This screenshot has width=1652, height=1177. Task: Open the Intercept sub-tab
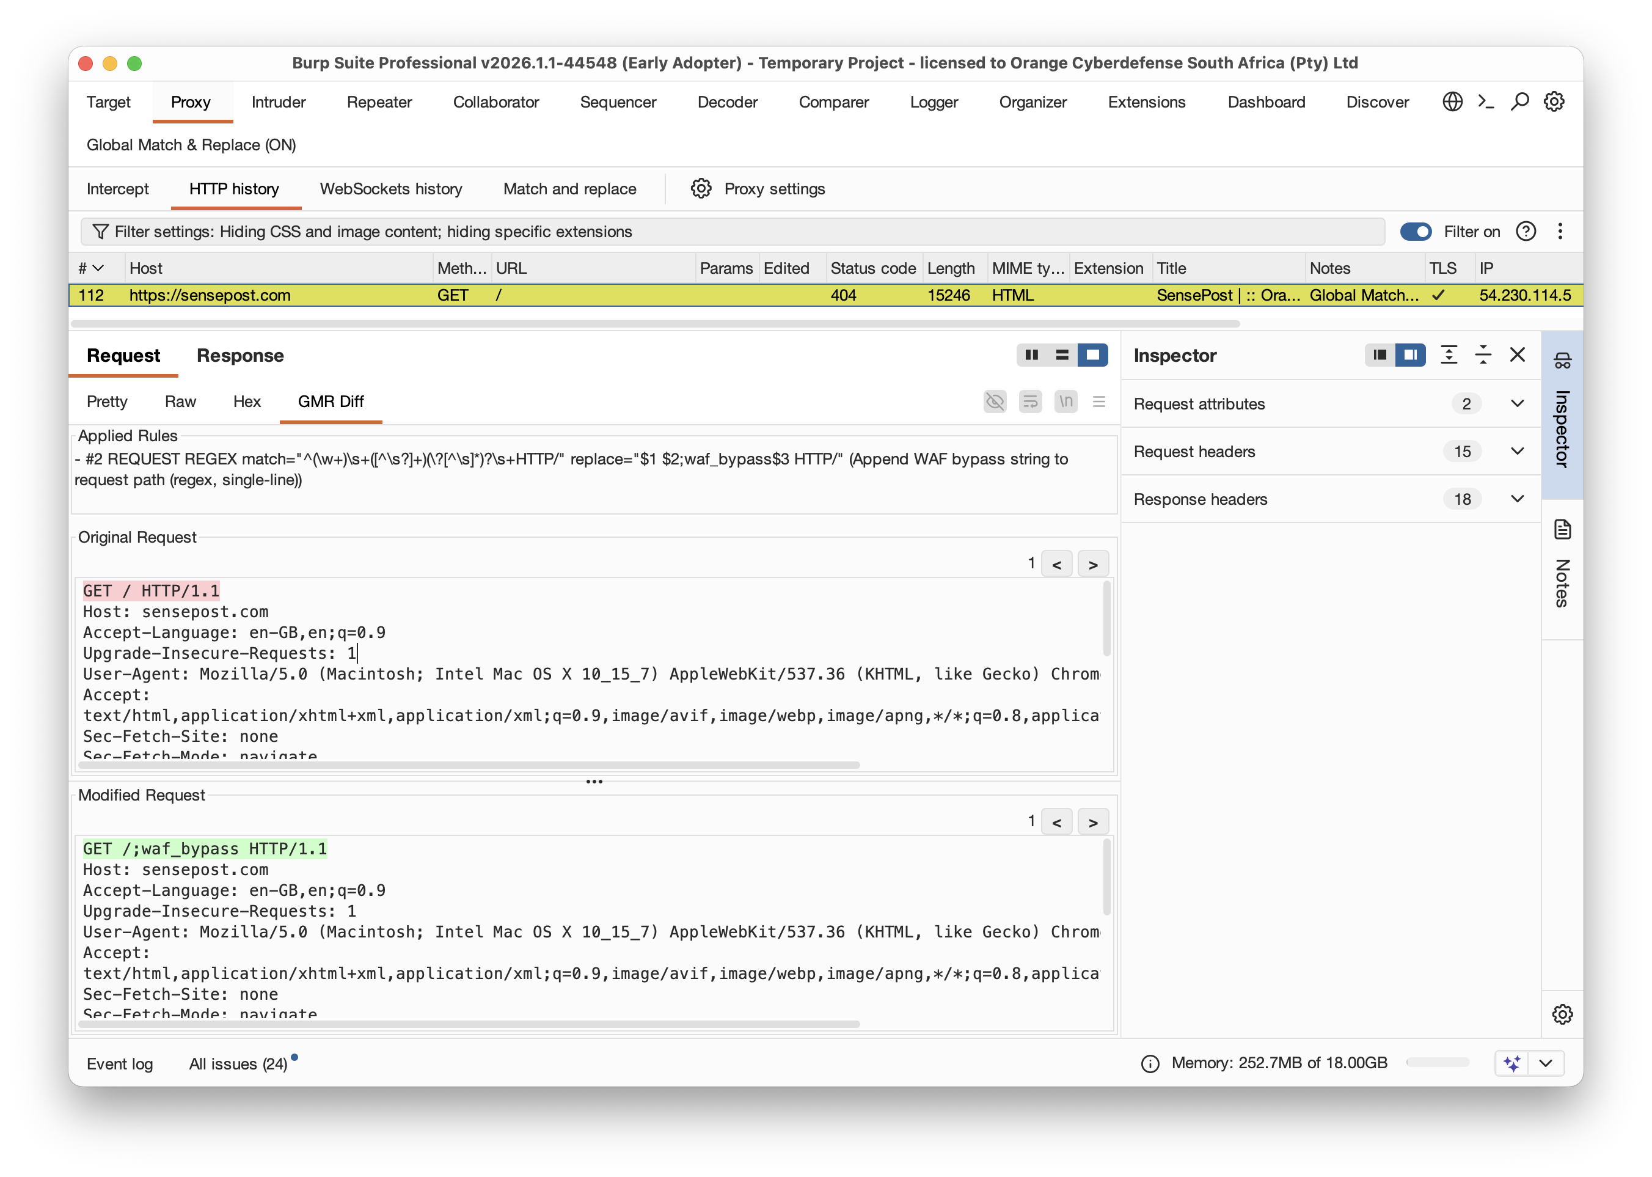click(x=117, y=188)
